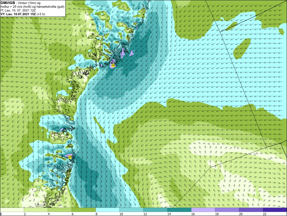
Task: Click the 'VT: Lau. 10.07.2021 15Z' line
Action: [19, 14]
